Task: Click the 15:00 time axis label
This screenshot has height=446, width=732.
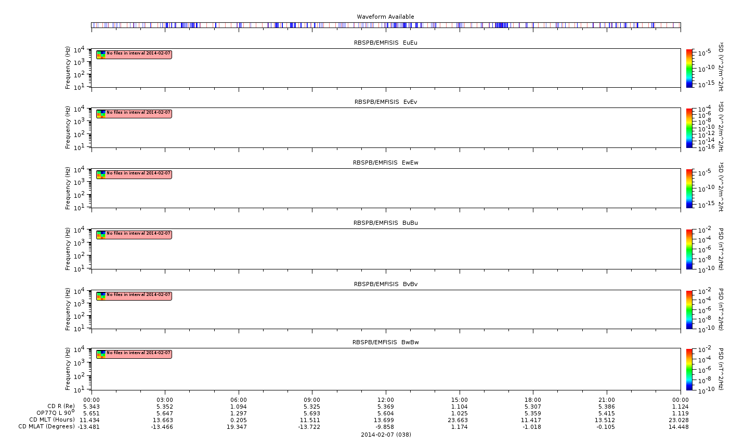Action: (x=460, y=400)
